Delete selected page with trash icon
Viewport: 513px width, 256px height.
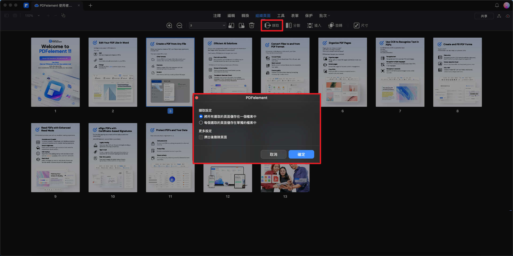[x=252, y=25]
